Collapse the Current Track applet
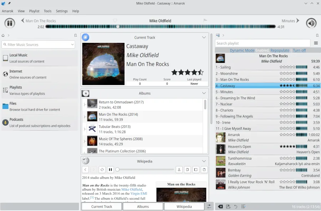The width and height of the screenshot is (321, 211). coord(204,37)
